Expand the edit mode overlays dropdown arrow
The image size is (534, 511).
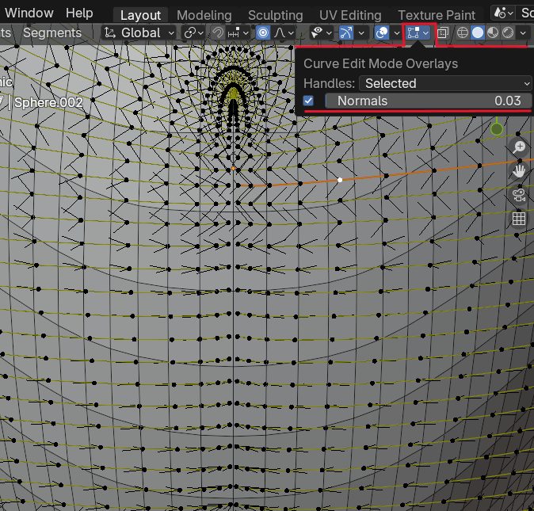pos(426,32)
